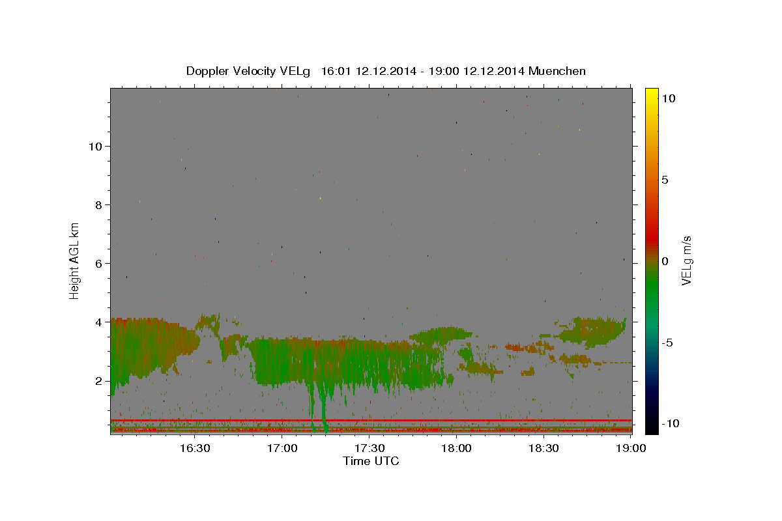Click the height axis label '6'
The height and width of the screenshot is (521, 782).
[x=100, y=264]
